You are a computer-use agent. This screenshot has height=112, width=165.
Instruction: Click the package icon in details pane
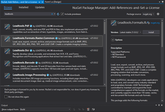coord(114,23)
